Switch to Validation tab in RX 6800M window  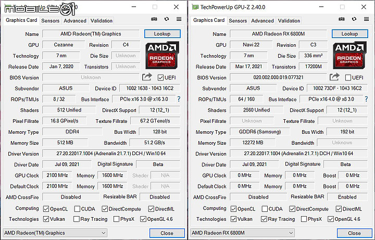pyautogui.click(x=289, y=20)
